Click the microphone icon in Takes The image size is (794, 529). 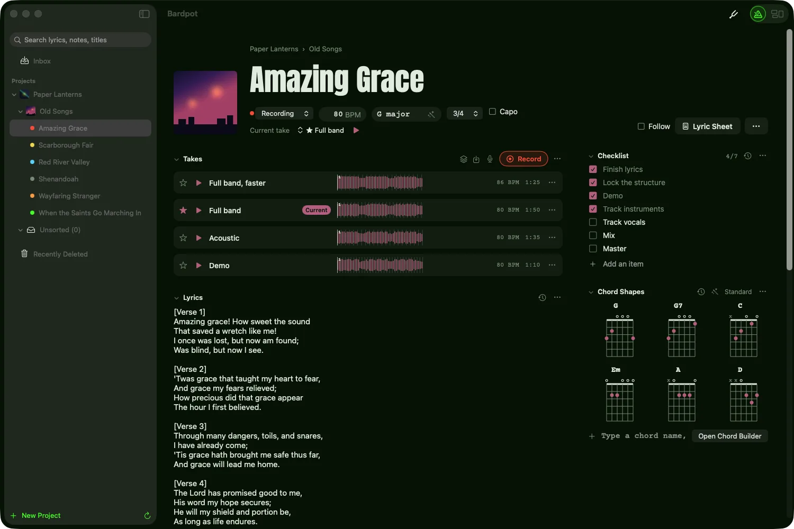click(x=490, y=159)
